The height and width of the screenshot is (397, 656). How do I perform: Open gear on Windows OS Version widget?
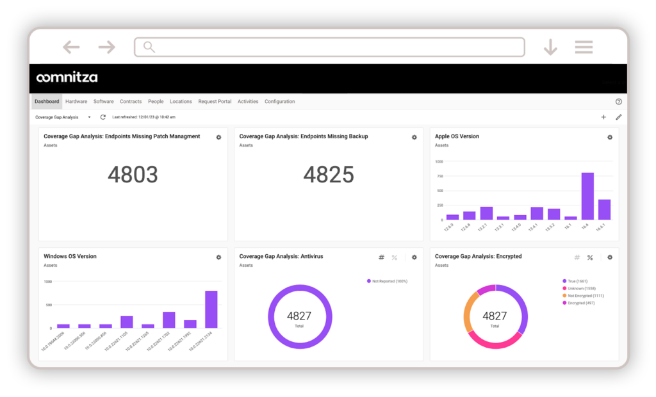point(218,257)
